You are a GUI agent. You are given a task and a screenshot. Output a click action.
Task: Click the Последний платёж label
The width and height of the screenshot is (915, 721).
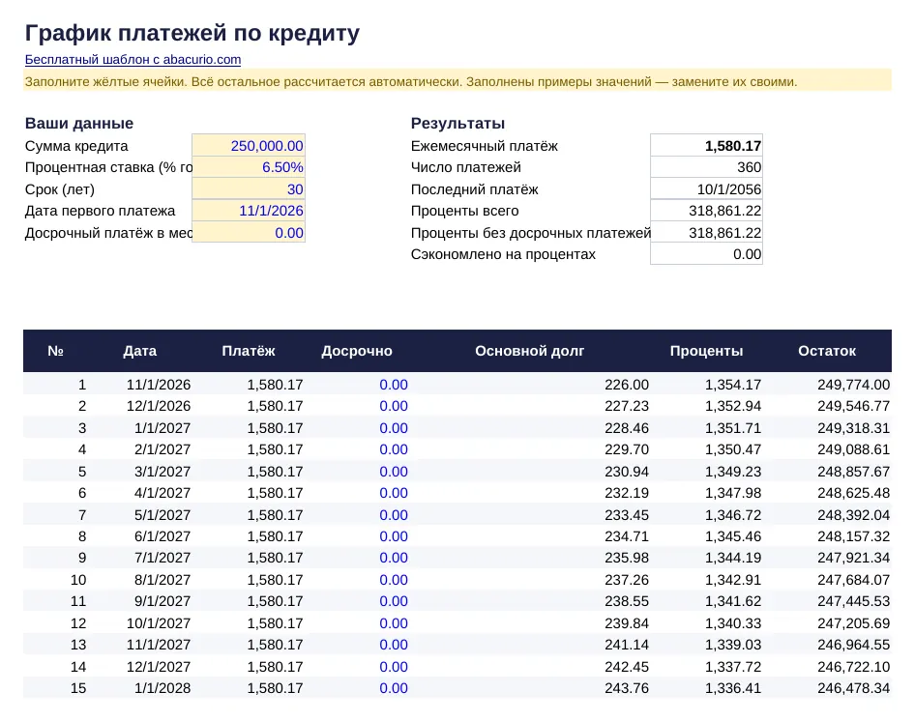click(474, 189)
